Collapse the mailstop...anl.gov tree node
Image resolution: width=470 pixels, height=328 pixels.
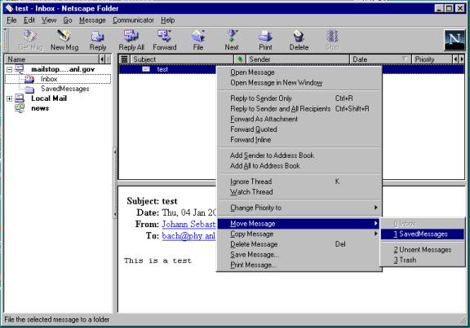pos(9,69)
